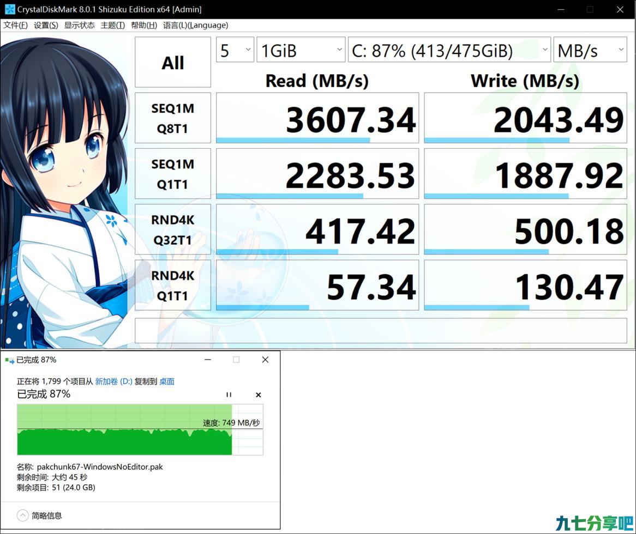Minimize the copy progress dialog
Screen dimensions: 636x534
tap(208, 360)
